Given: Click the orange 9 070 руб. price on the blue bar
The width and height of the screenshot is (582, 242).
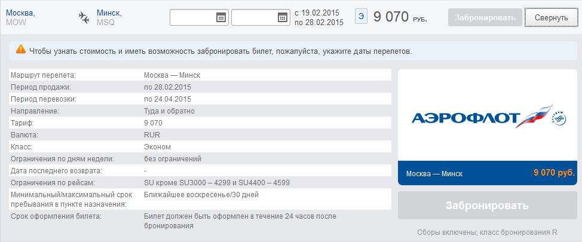Looking at the screenshot, I should pos(553,173).
